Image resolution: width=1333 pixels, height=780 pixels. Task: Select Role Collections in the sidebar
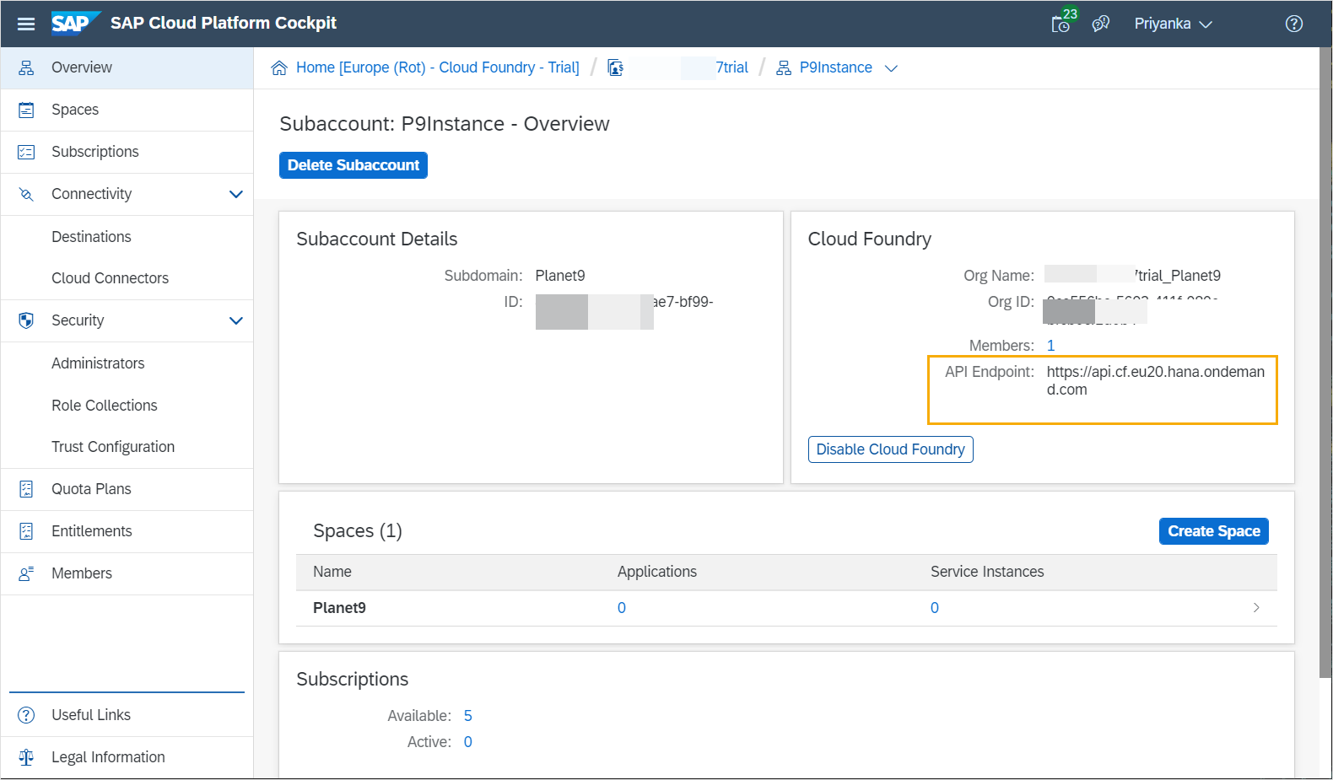[x=105, y=406]
